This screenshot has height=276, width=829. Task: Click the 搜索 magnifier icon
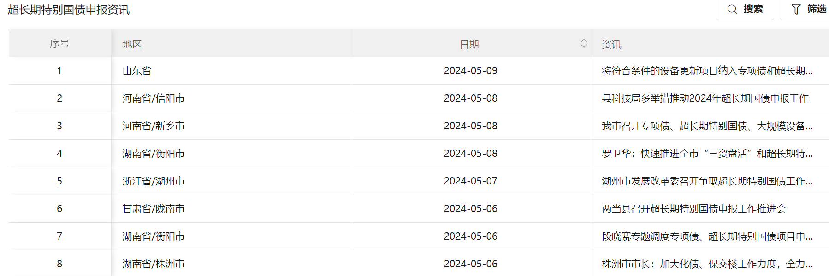coord(732,9)
